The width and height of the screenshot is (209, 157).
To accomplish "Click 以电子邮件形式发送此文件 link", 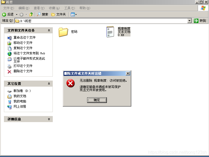I will coord(29,60).
